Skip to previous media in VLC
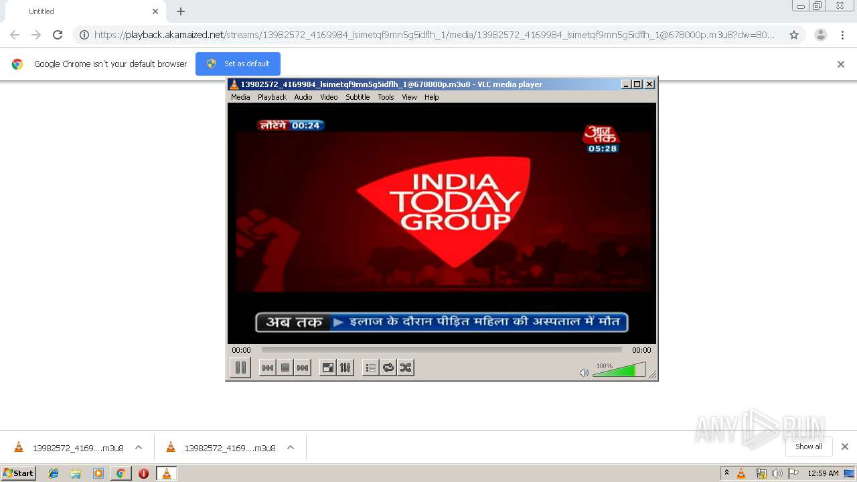This screenshot has width=857, height=482. pyautogui.click(x=267, y=368)
